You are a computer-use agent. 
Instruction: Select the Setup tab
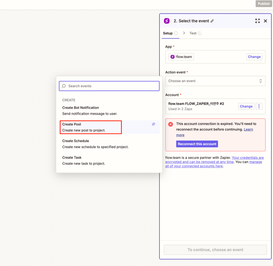[168, 33]
